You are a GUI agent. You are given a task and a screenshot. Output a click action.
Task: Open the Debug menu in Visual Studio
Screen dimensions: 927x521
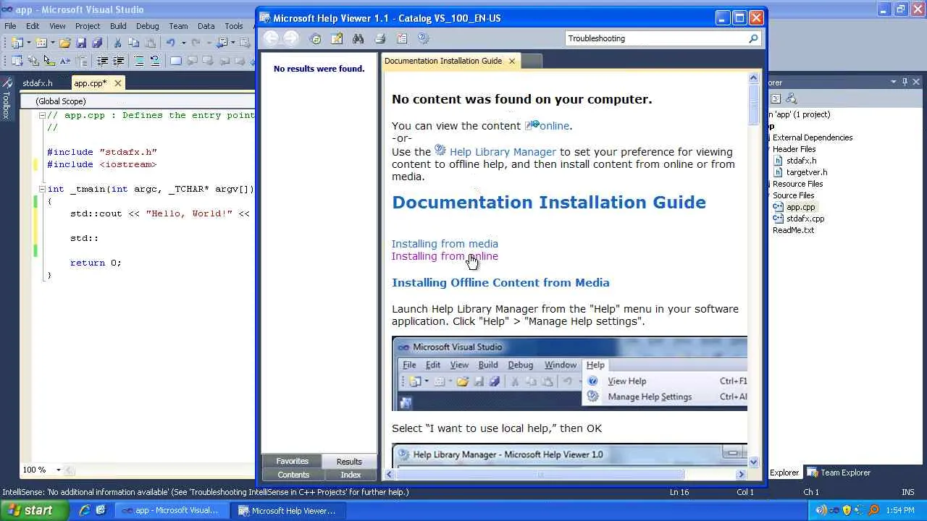pyautogui.click(x=147, y=26)
